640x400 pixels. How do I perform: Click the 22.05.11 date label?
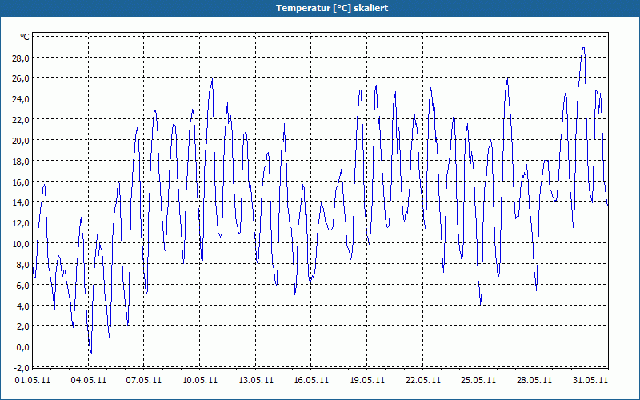click(423, 380)
